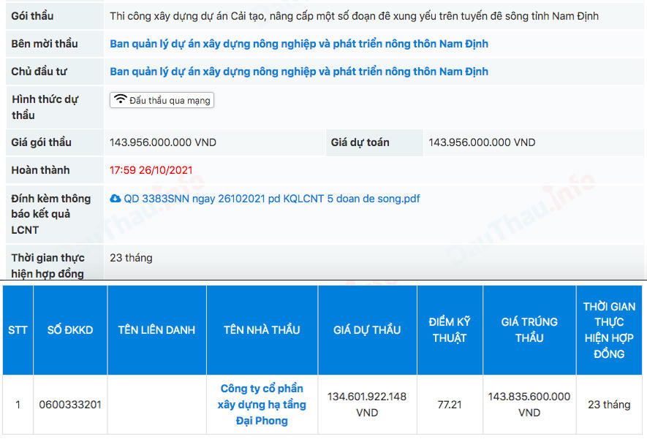
Task: Click the Bên mời thầu label
Action: pyautogui.click(x=45, y=44)
